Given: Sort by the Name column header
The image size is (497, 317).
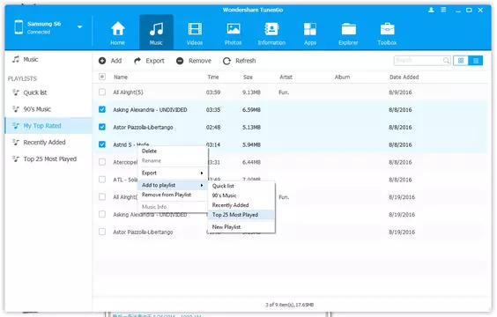Looking at the screenshot, I should click(x=121, y=77).
